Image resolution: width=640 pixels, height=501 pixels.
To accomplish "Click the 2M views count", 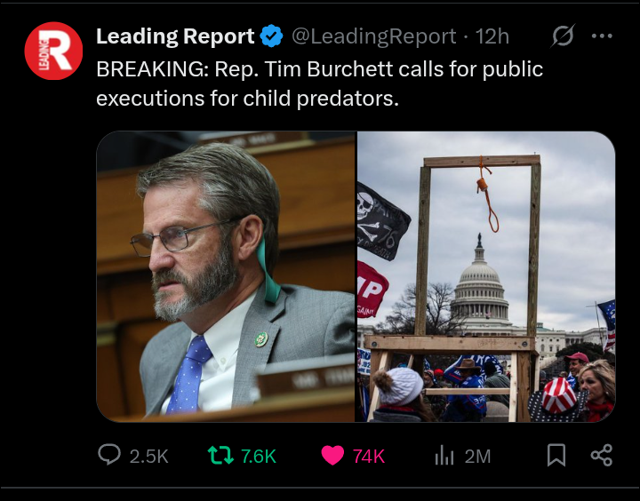I will point(477,457).
